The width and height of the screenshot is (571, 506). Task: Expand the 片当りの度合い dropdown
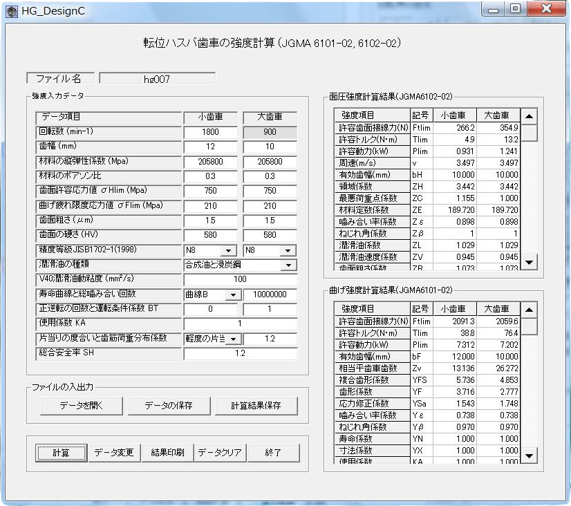[x=232, y=339]
